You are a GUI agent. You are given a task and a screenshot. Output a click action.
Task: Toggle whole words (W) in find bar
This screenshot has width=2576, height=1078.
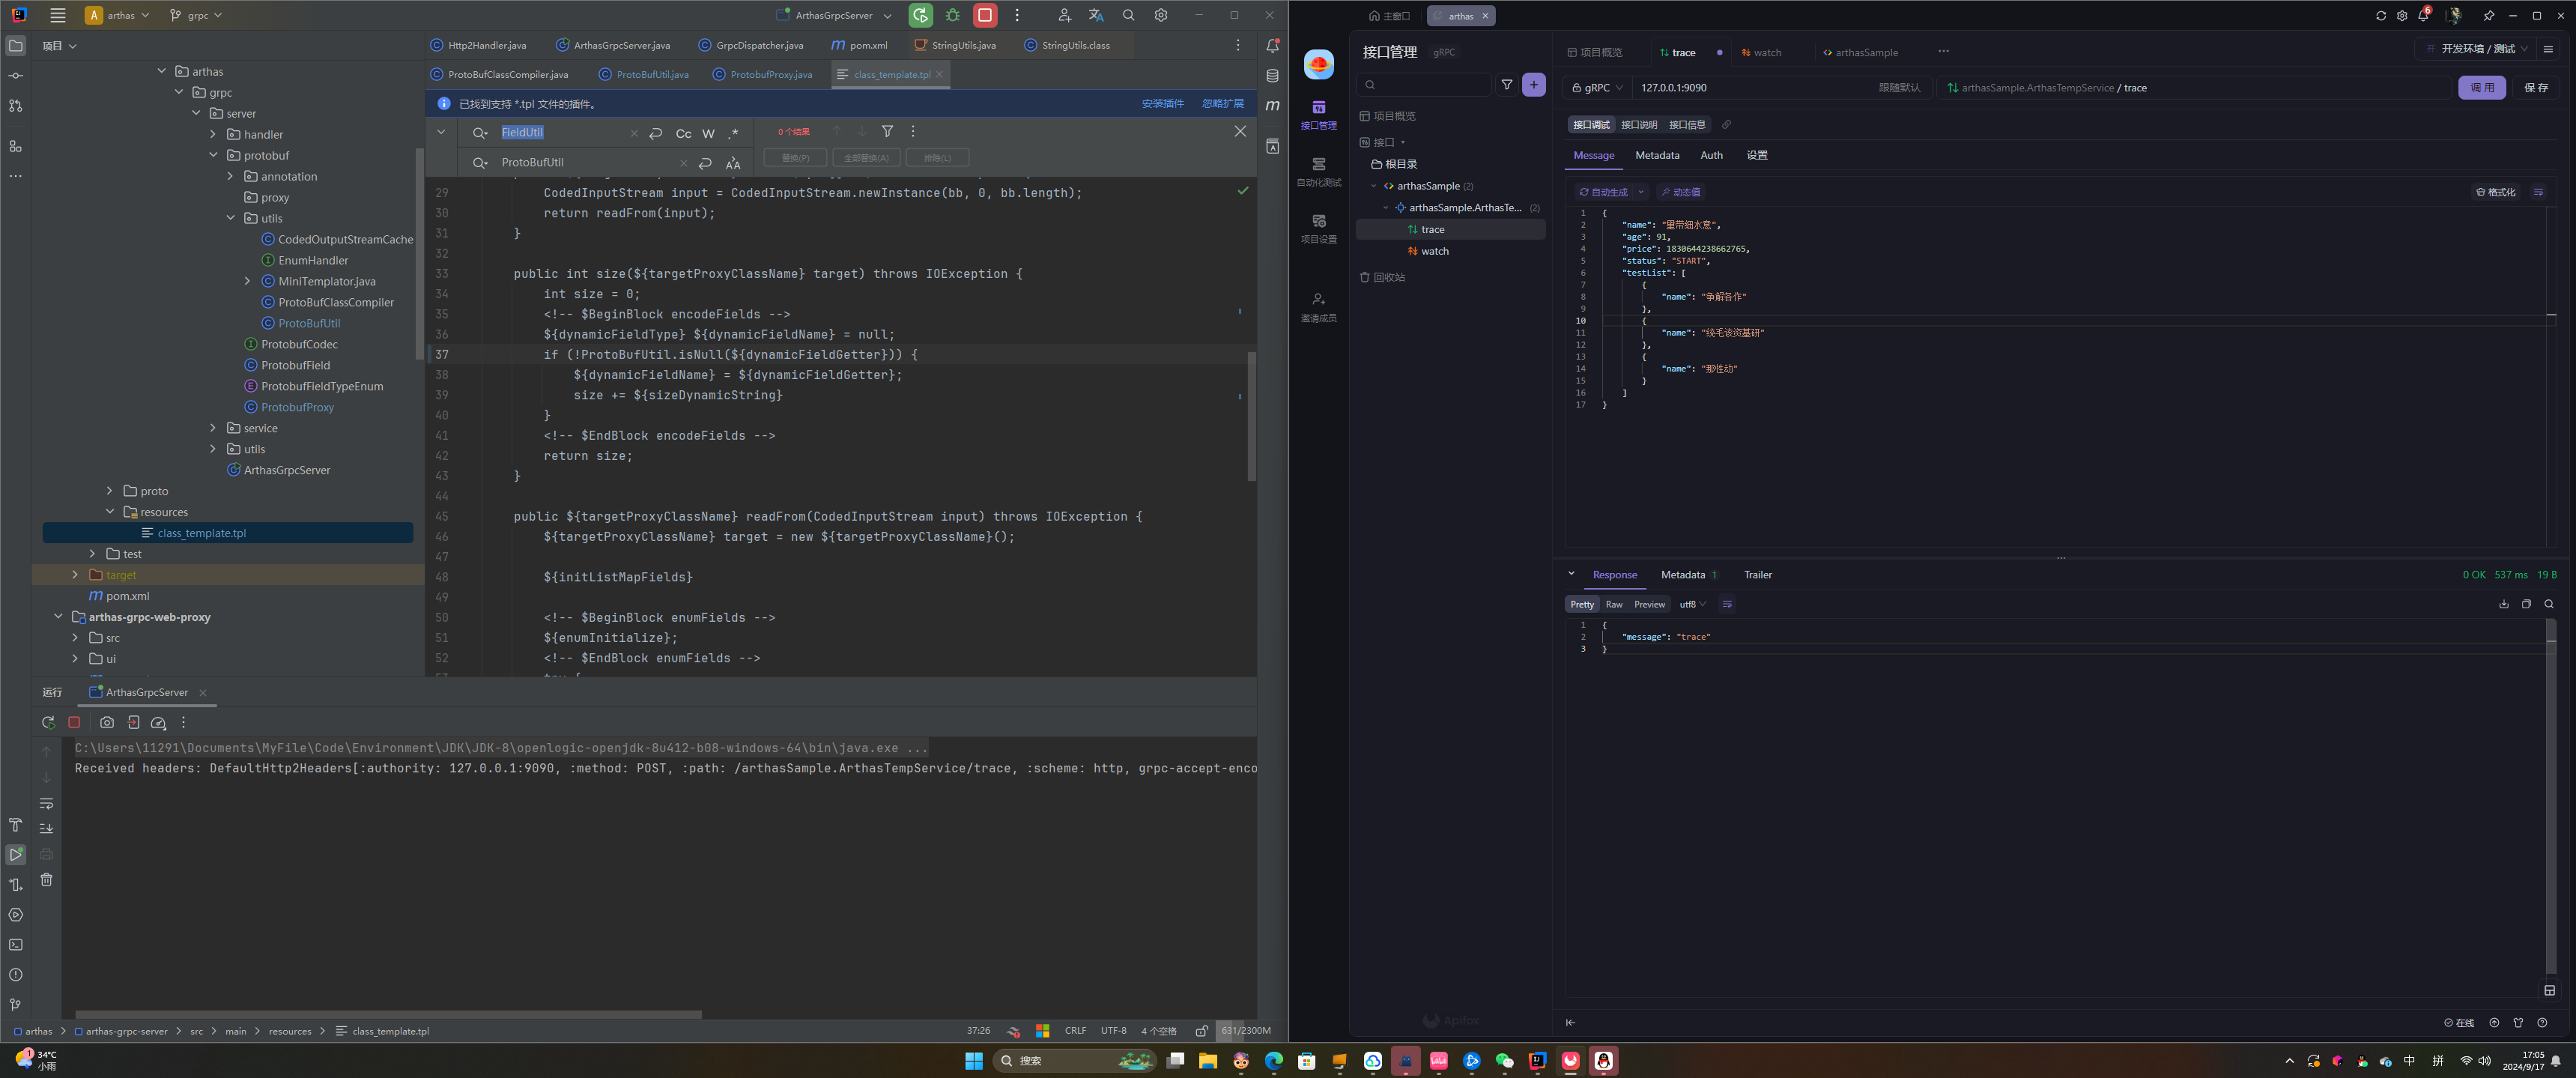click(708, 133)
